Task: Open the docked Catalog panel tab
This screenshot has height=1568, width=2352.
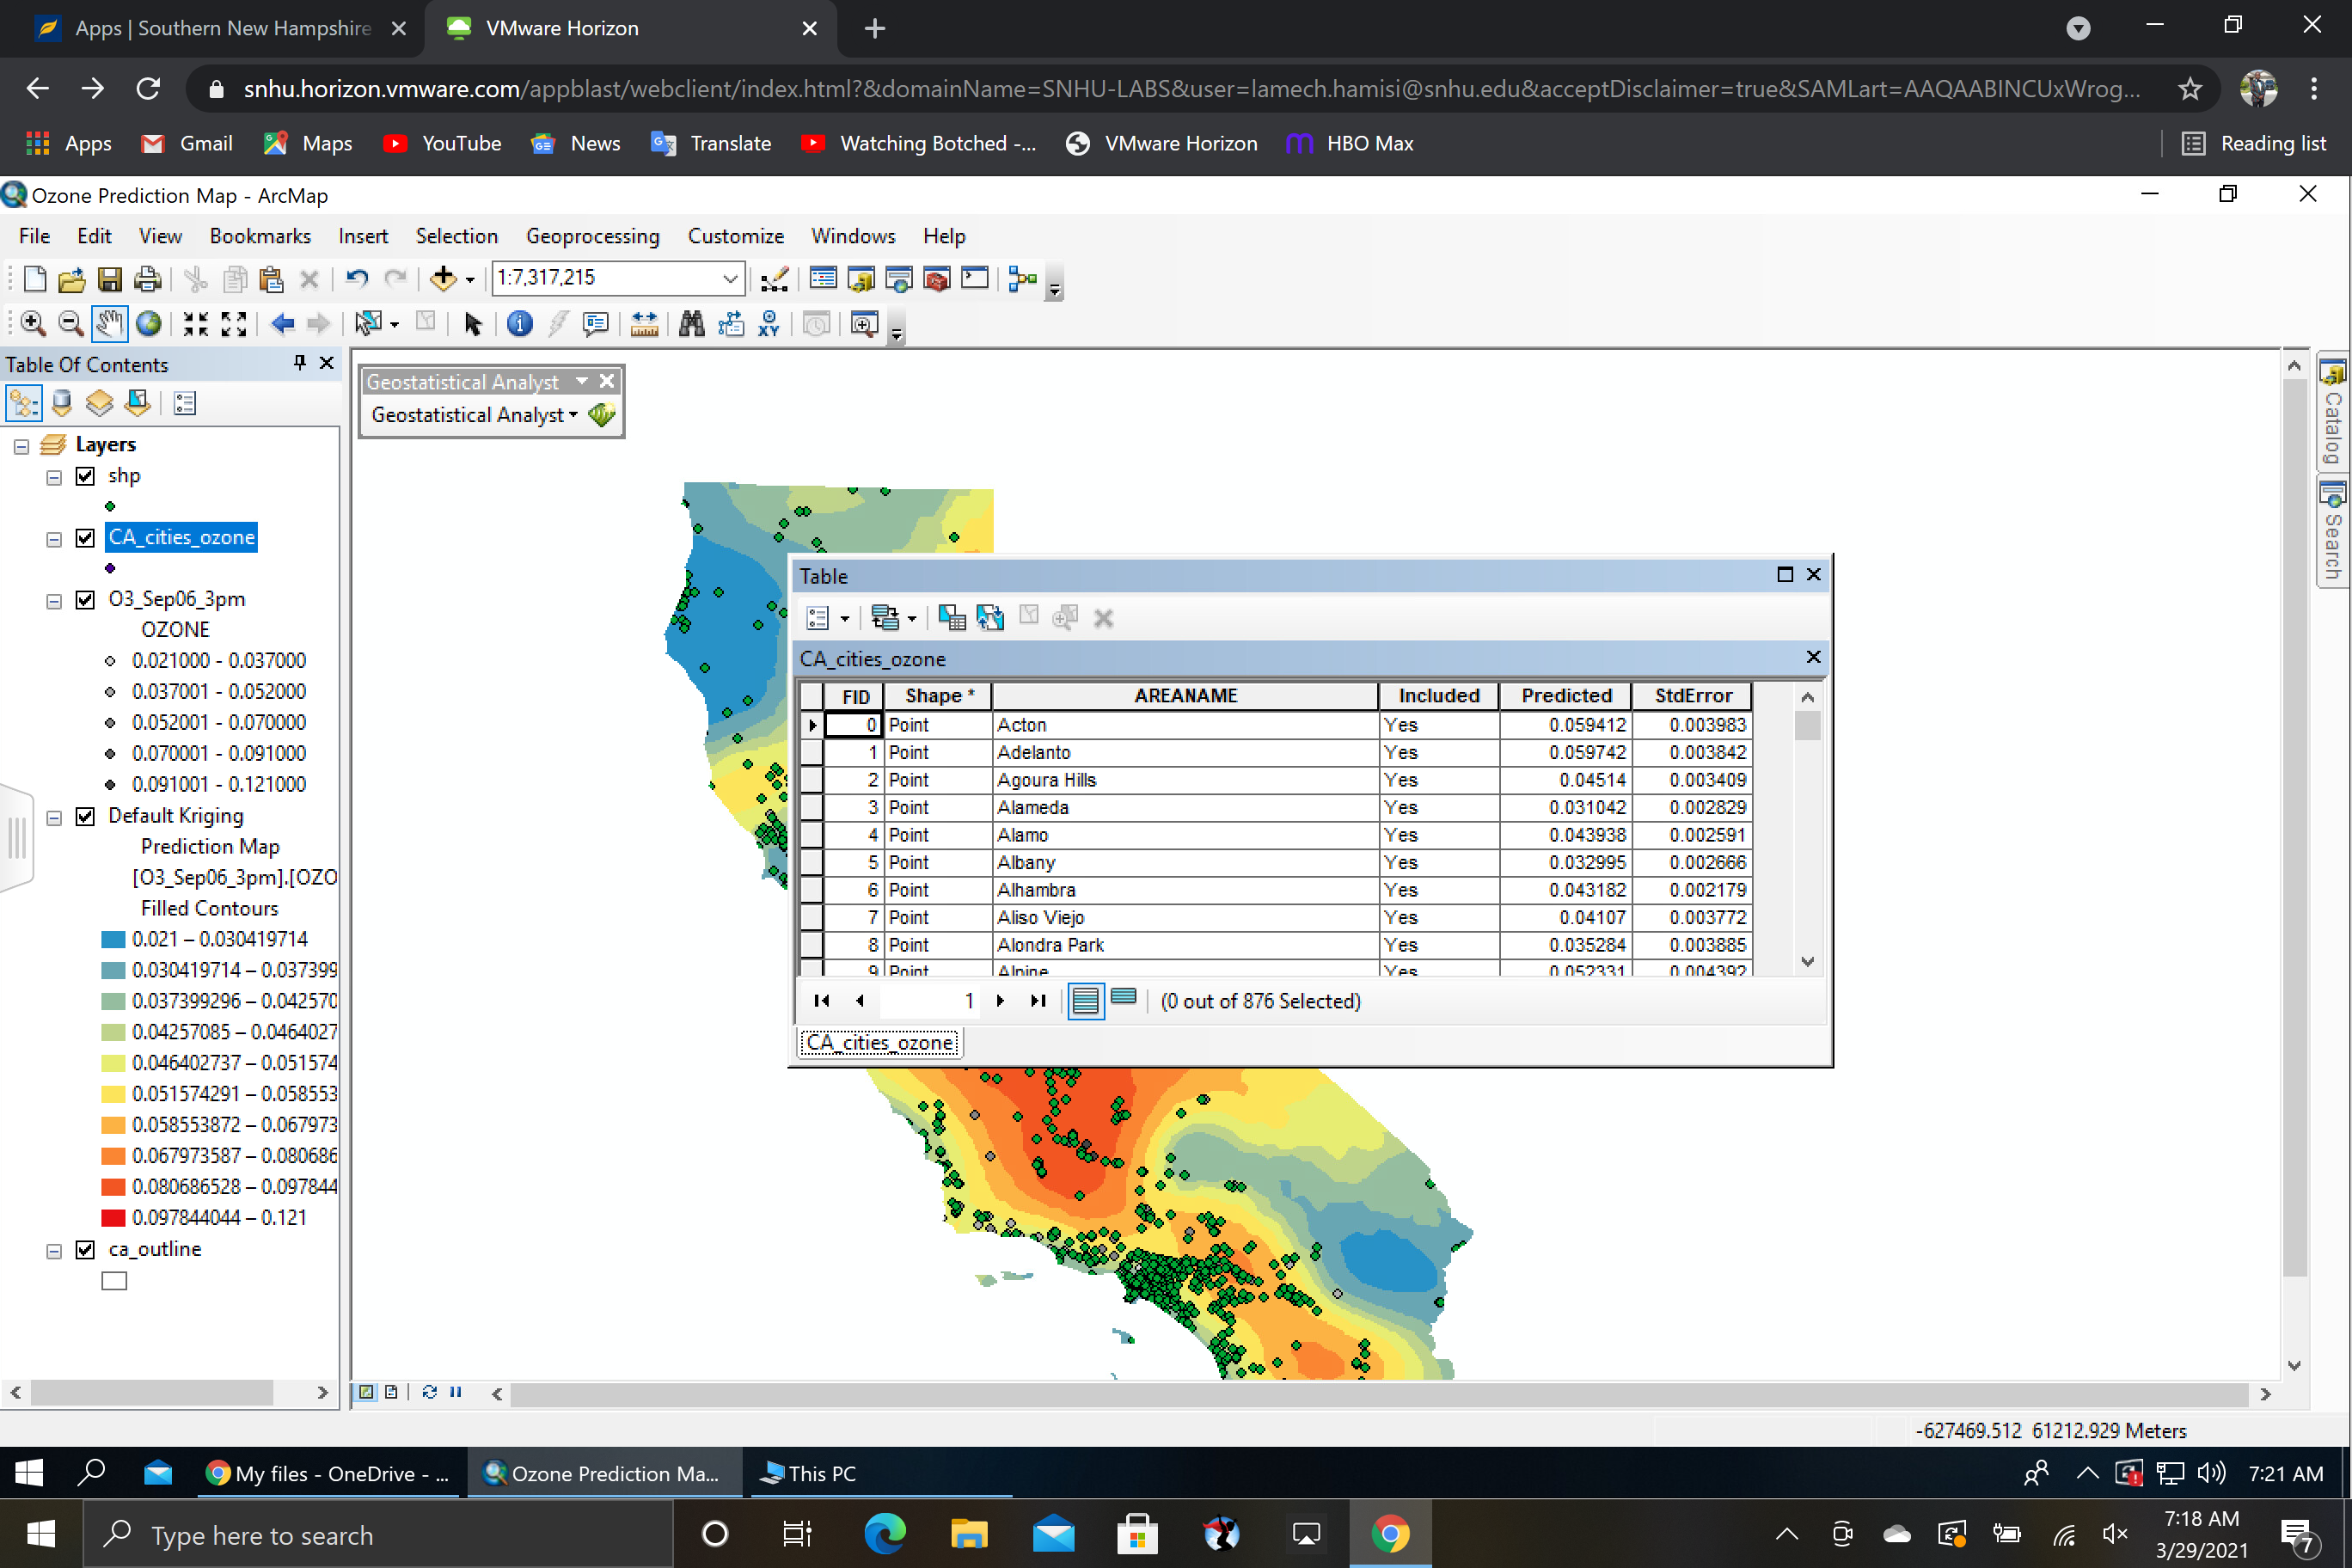Action: point(2334,411)
